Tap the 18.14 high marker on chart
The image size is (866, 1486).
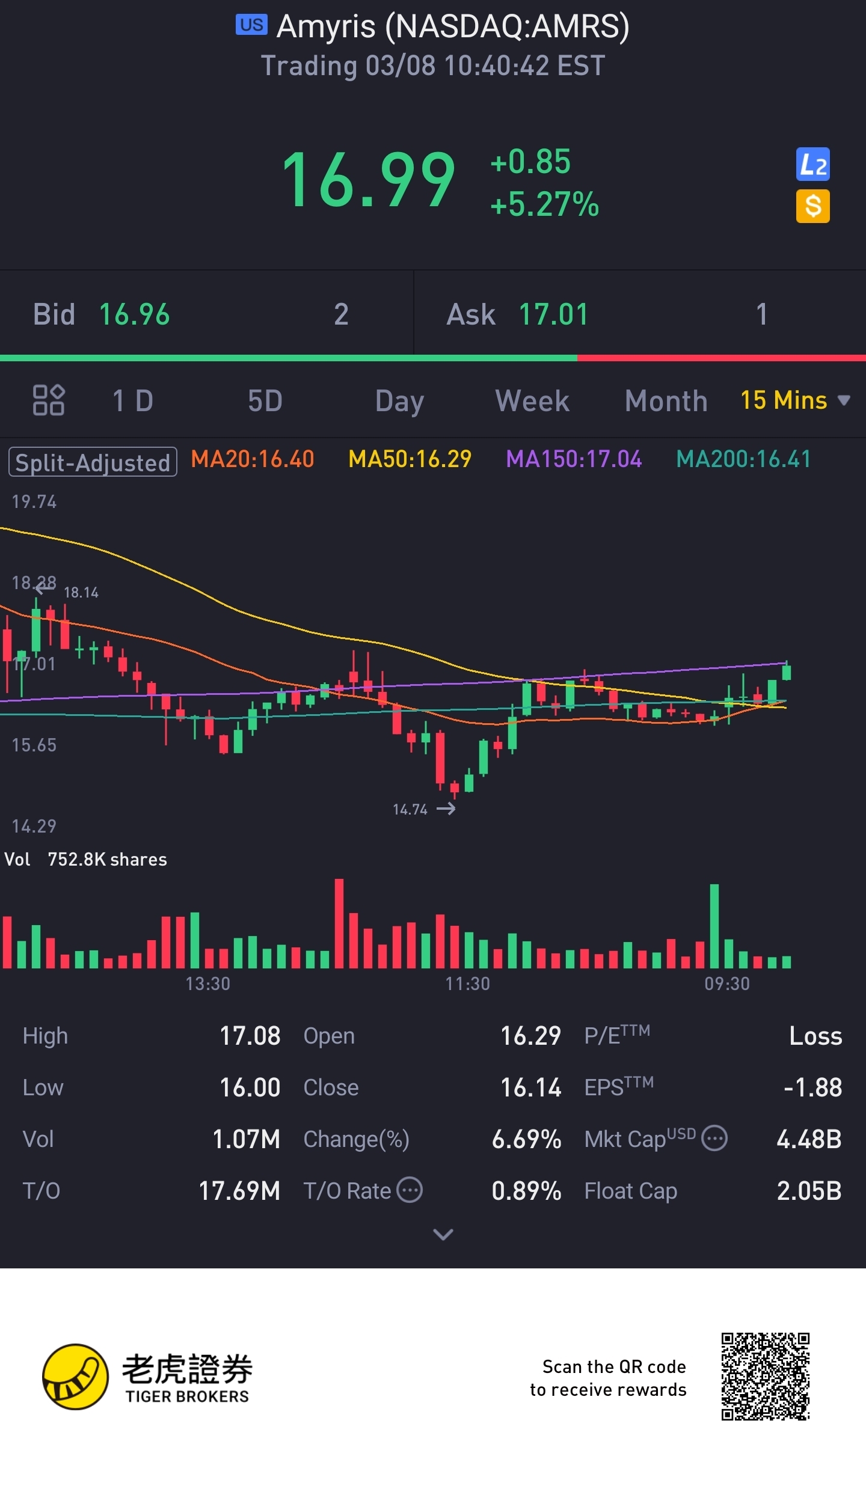click(81, 592)
